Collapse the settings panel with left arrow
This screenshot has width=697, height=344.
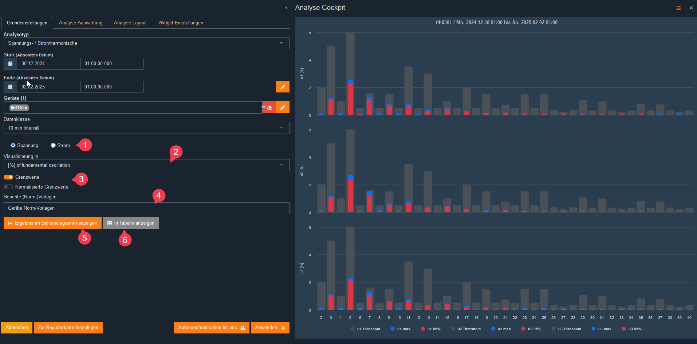pyautogui.click(x=286, y=8)
